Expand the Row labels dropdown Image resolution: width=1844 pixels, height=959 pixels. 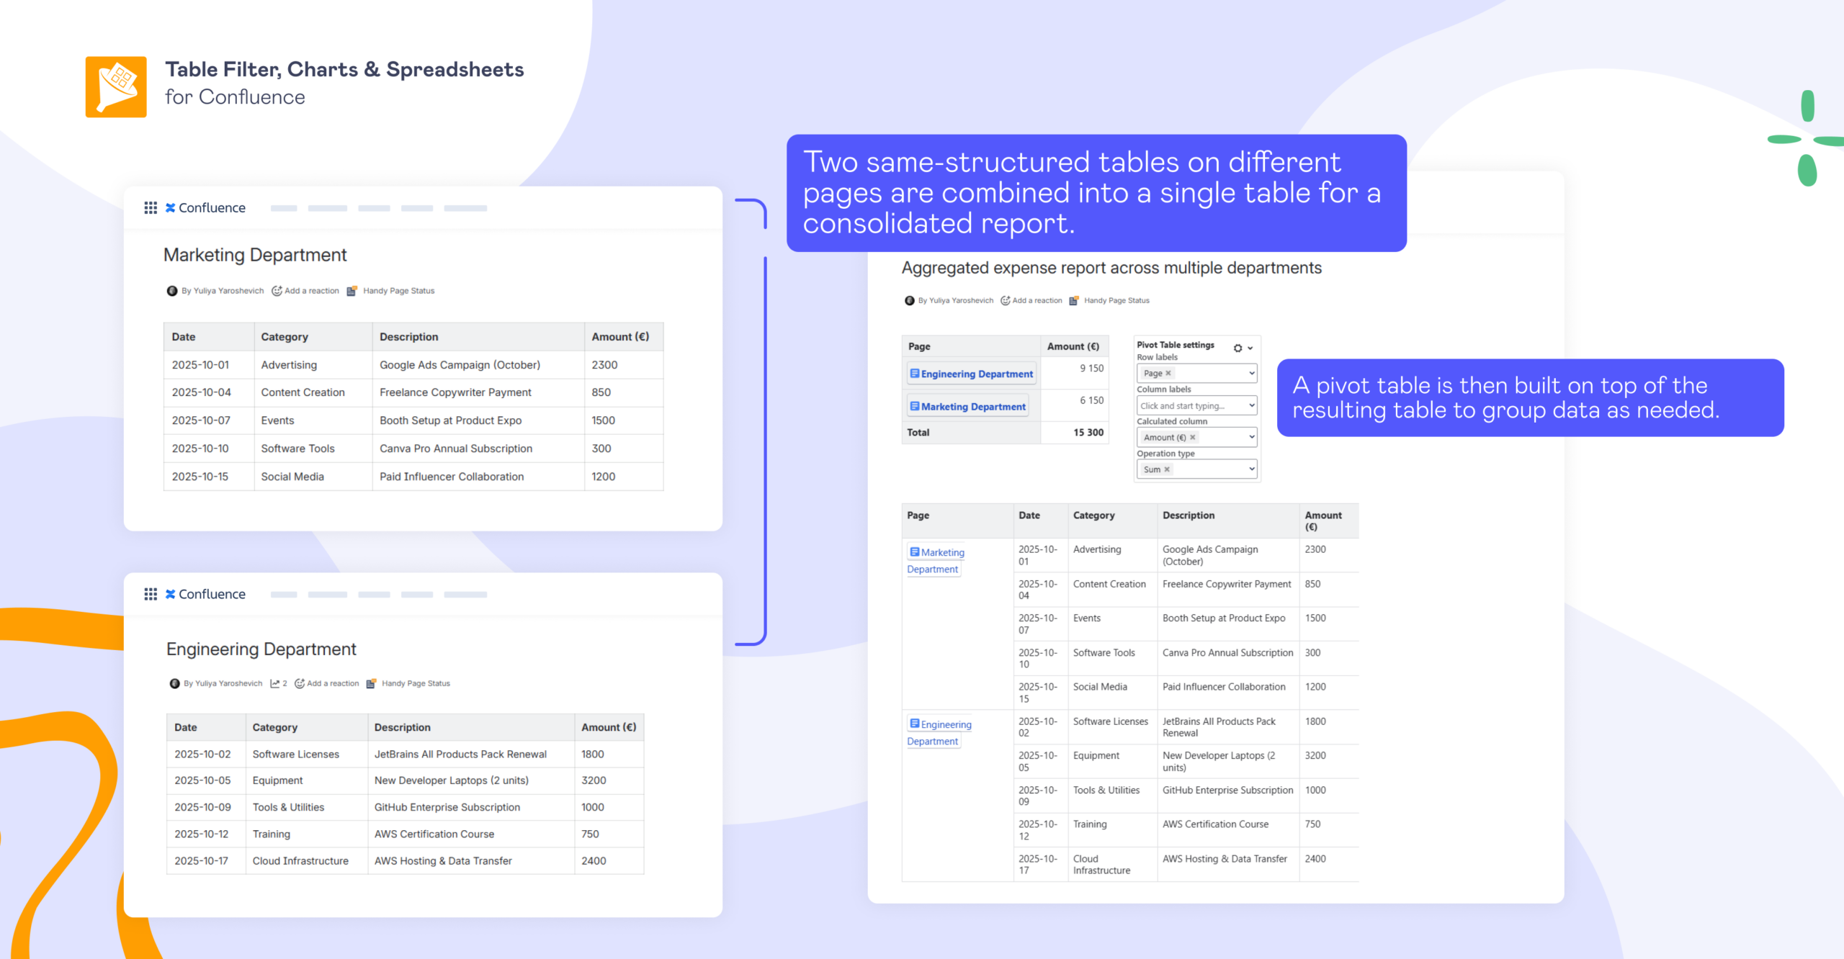click(x=1252, y=373)
